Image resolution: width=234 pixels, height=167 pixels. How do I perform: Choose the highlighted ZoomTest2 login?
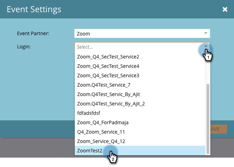140,151
